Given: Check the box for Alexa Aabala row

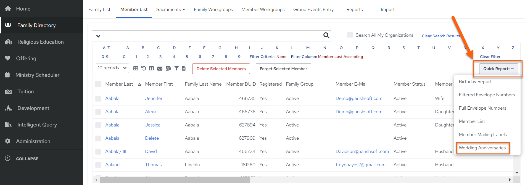Looking at the screenshot, I should (98, 112).
